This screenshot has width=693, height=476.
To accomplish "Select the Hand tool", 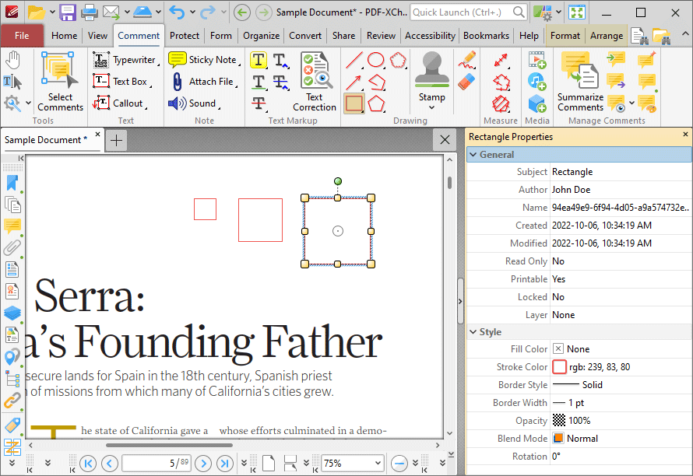I will pyautogui.click(x=12, y=60).
